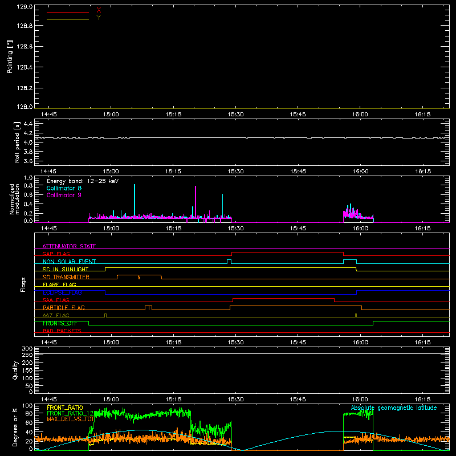
Task: Click the olive Y legend line sample
Action: (67, 20)
